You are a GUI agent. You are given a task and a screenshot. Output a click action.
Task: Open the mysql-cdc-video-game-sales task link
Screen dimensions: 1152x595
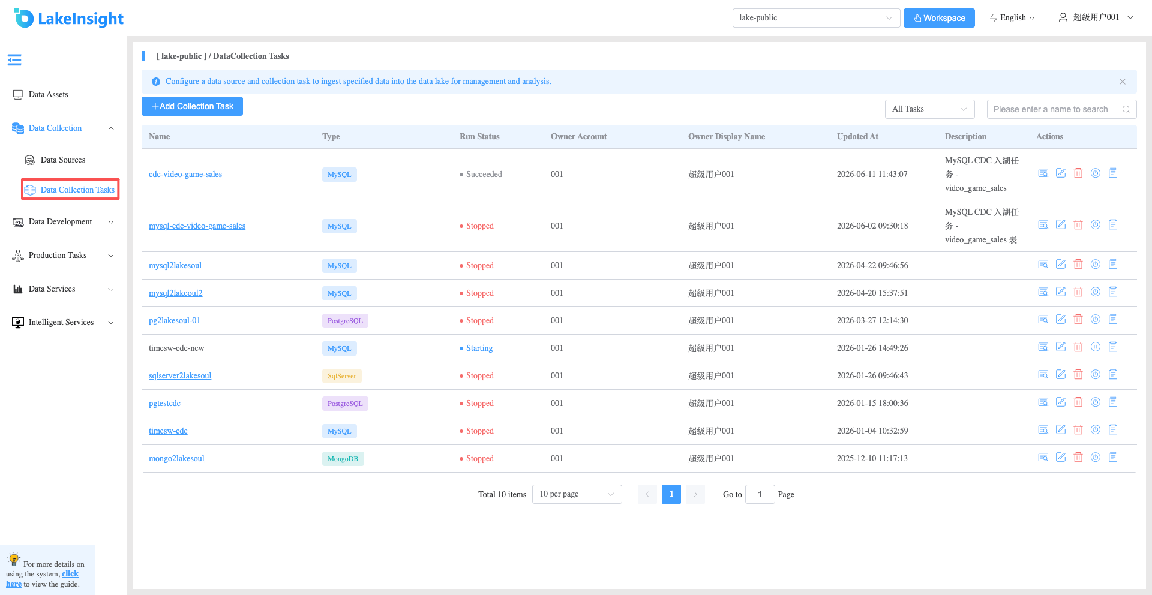197,226
